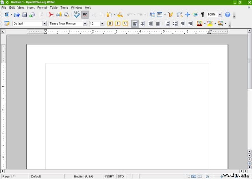Save the document with the Save icon
This screenshot has width=252, height=179.
click(x=24, y=15)
